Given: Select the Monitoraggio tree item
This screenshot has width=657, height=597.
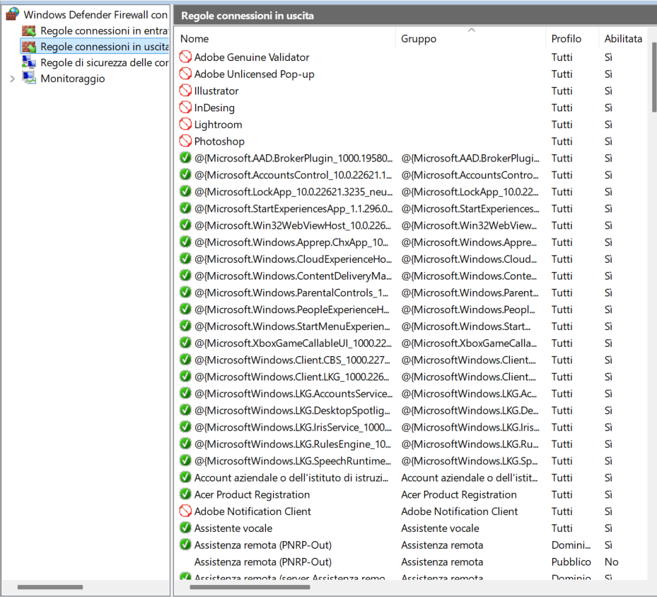Looking at the screenshot, I should coord(72,79).
